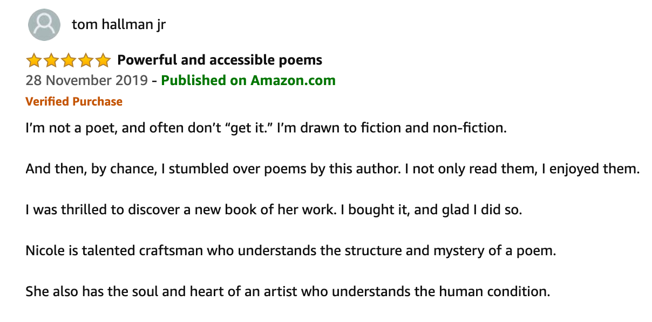Screen dimensions: 652x322
Task: Click the final line about the human condition
Action: point(288,292)
